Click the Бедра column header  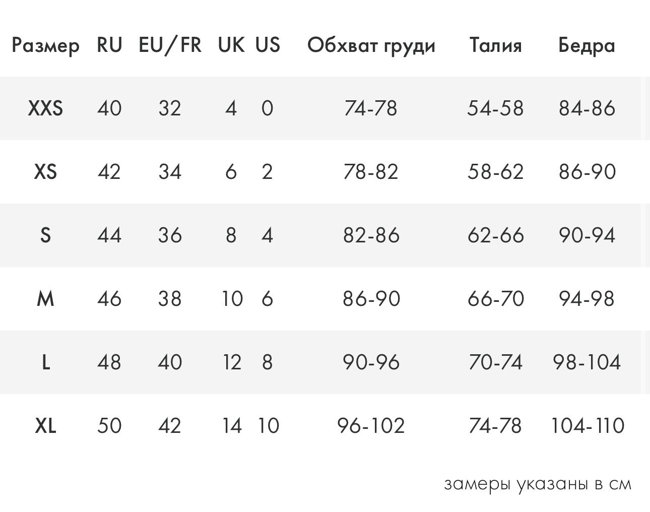coord(587,46)
